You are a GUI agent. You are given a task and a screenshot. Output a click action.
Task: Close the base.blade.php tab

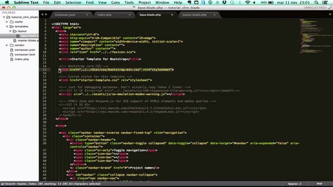coord(172,15)
